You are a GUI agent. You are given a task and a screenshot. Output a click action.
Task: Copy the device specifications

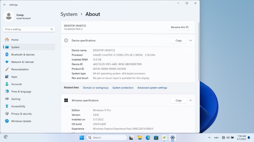(178, 41)
